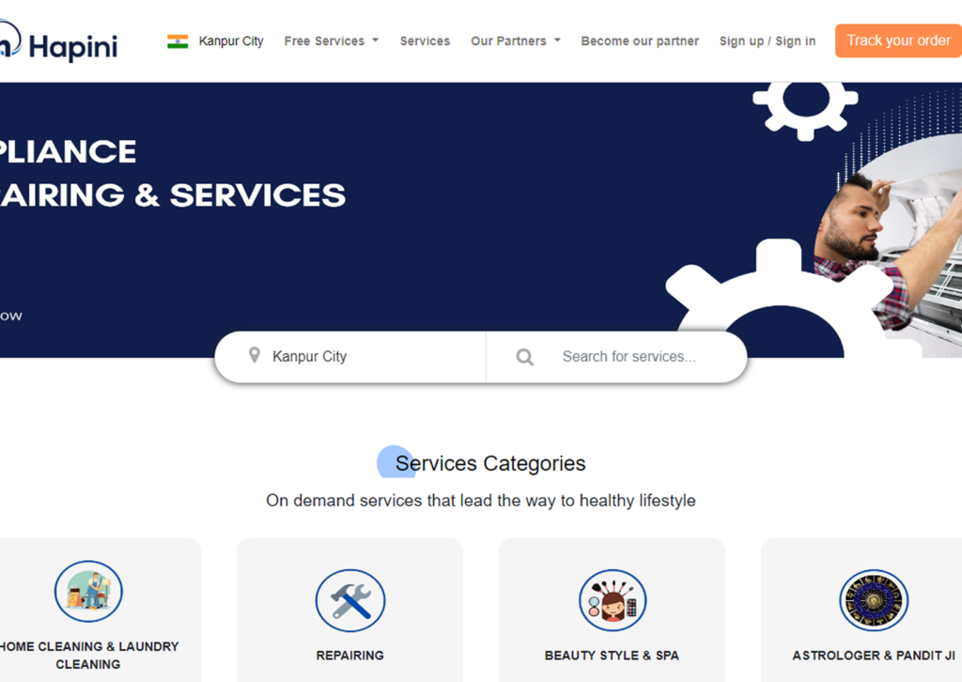The height and width of the screenshot is (682, 962).
Task: Click the Hapini logo
Action: coord(58,41)
